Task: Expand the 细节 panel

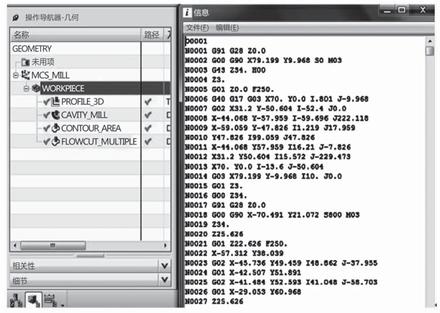Action: click(x=165, y=280)
